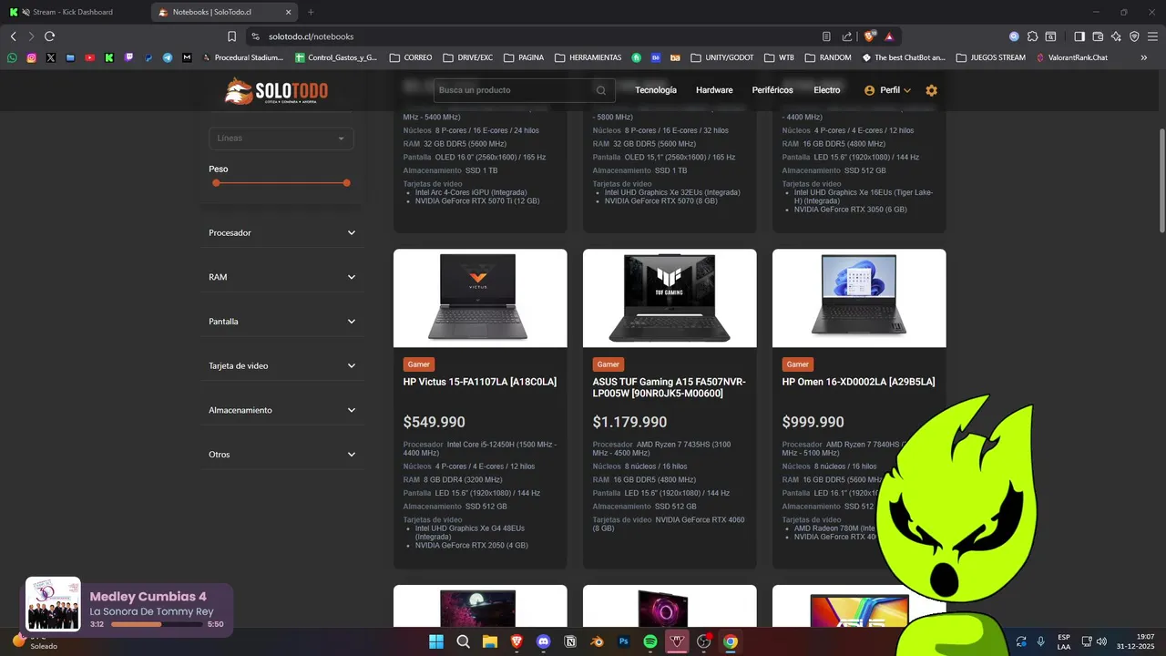Viewport: 1166px width, 656px height.
Task: Toggle reader mode icon in address bar
Action: pos(826,36)
